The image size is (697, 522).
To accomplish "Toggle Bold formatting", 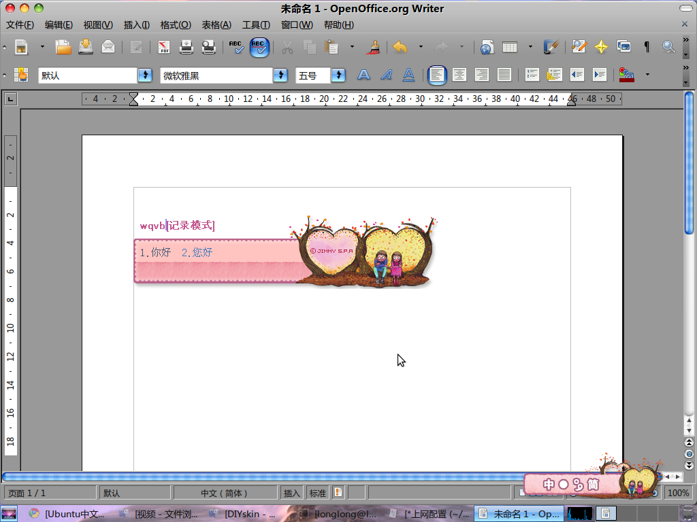I will (363, 75).
